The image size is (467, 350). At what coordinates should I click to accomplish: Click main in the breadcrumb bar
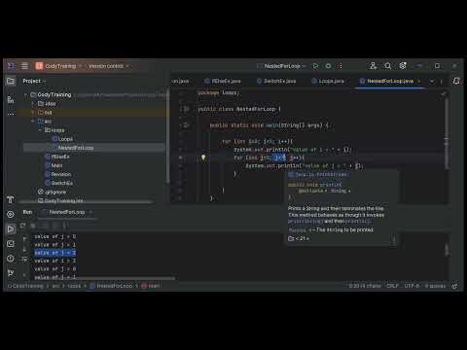(x=151, y=286)
